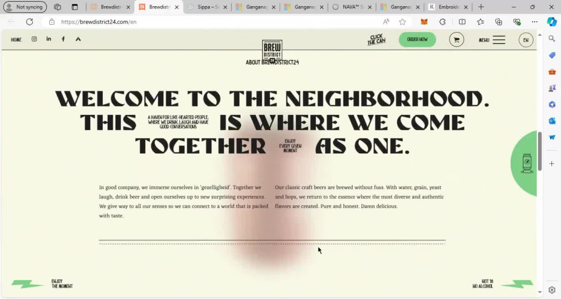Viewport: 561px width, 299px height.
Task: Open the Copilot icon
Action: (x=551, y=22)
